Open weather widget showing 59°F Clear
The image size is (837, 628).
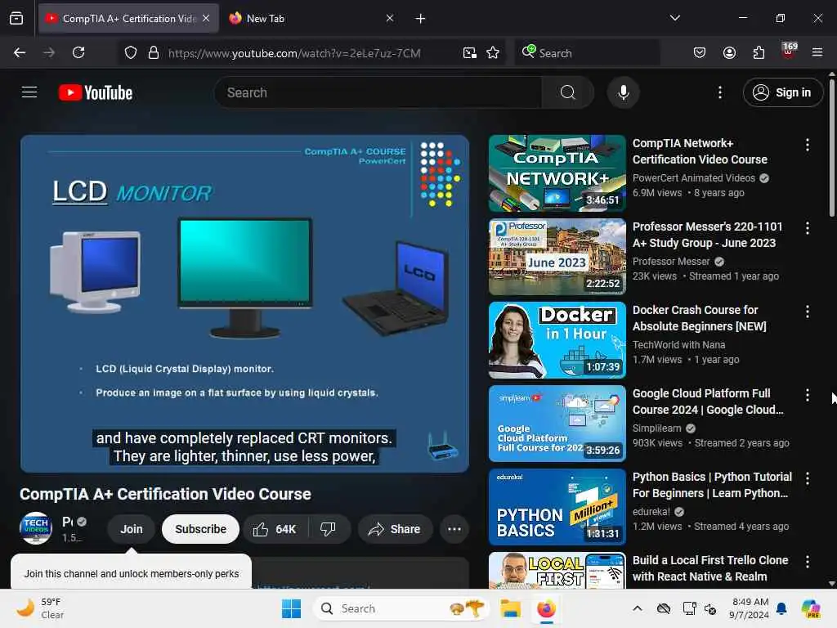pos(40,608)
